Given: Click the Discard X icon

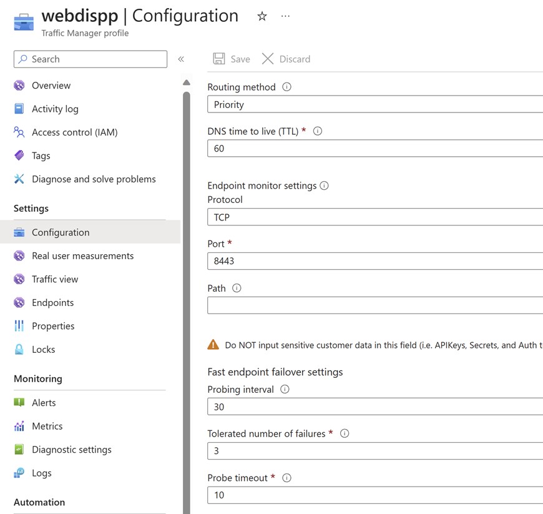Looking at the screenshot, I should pos(268,59).
